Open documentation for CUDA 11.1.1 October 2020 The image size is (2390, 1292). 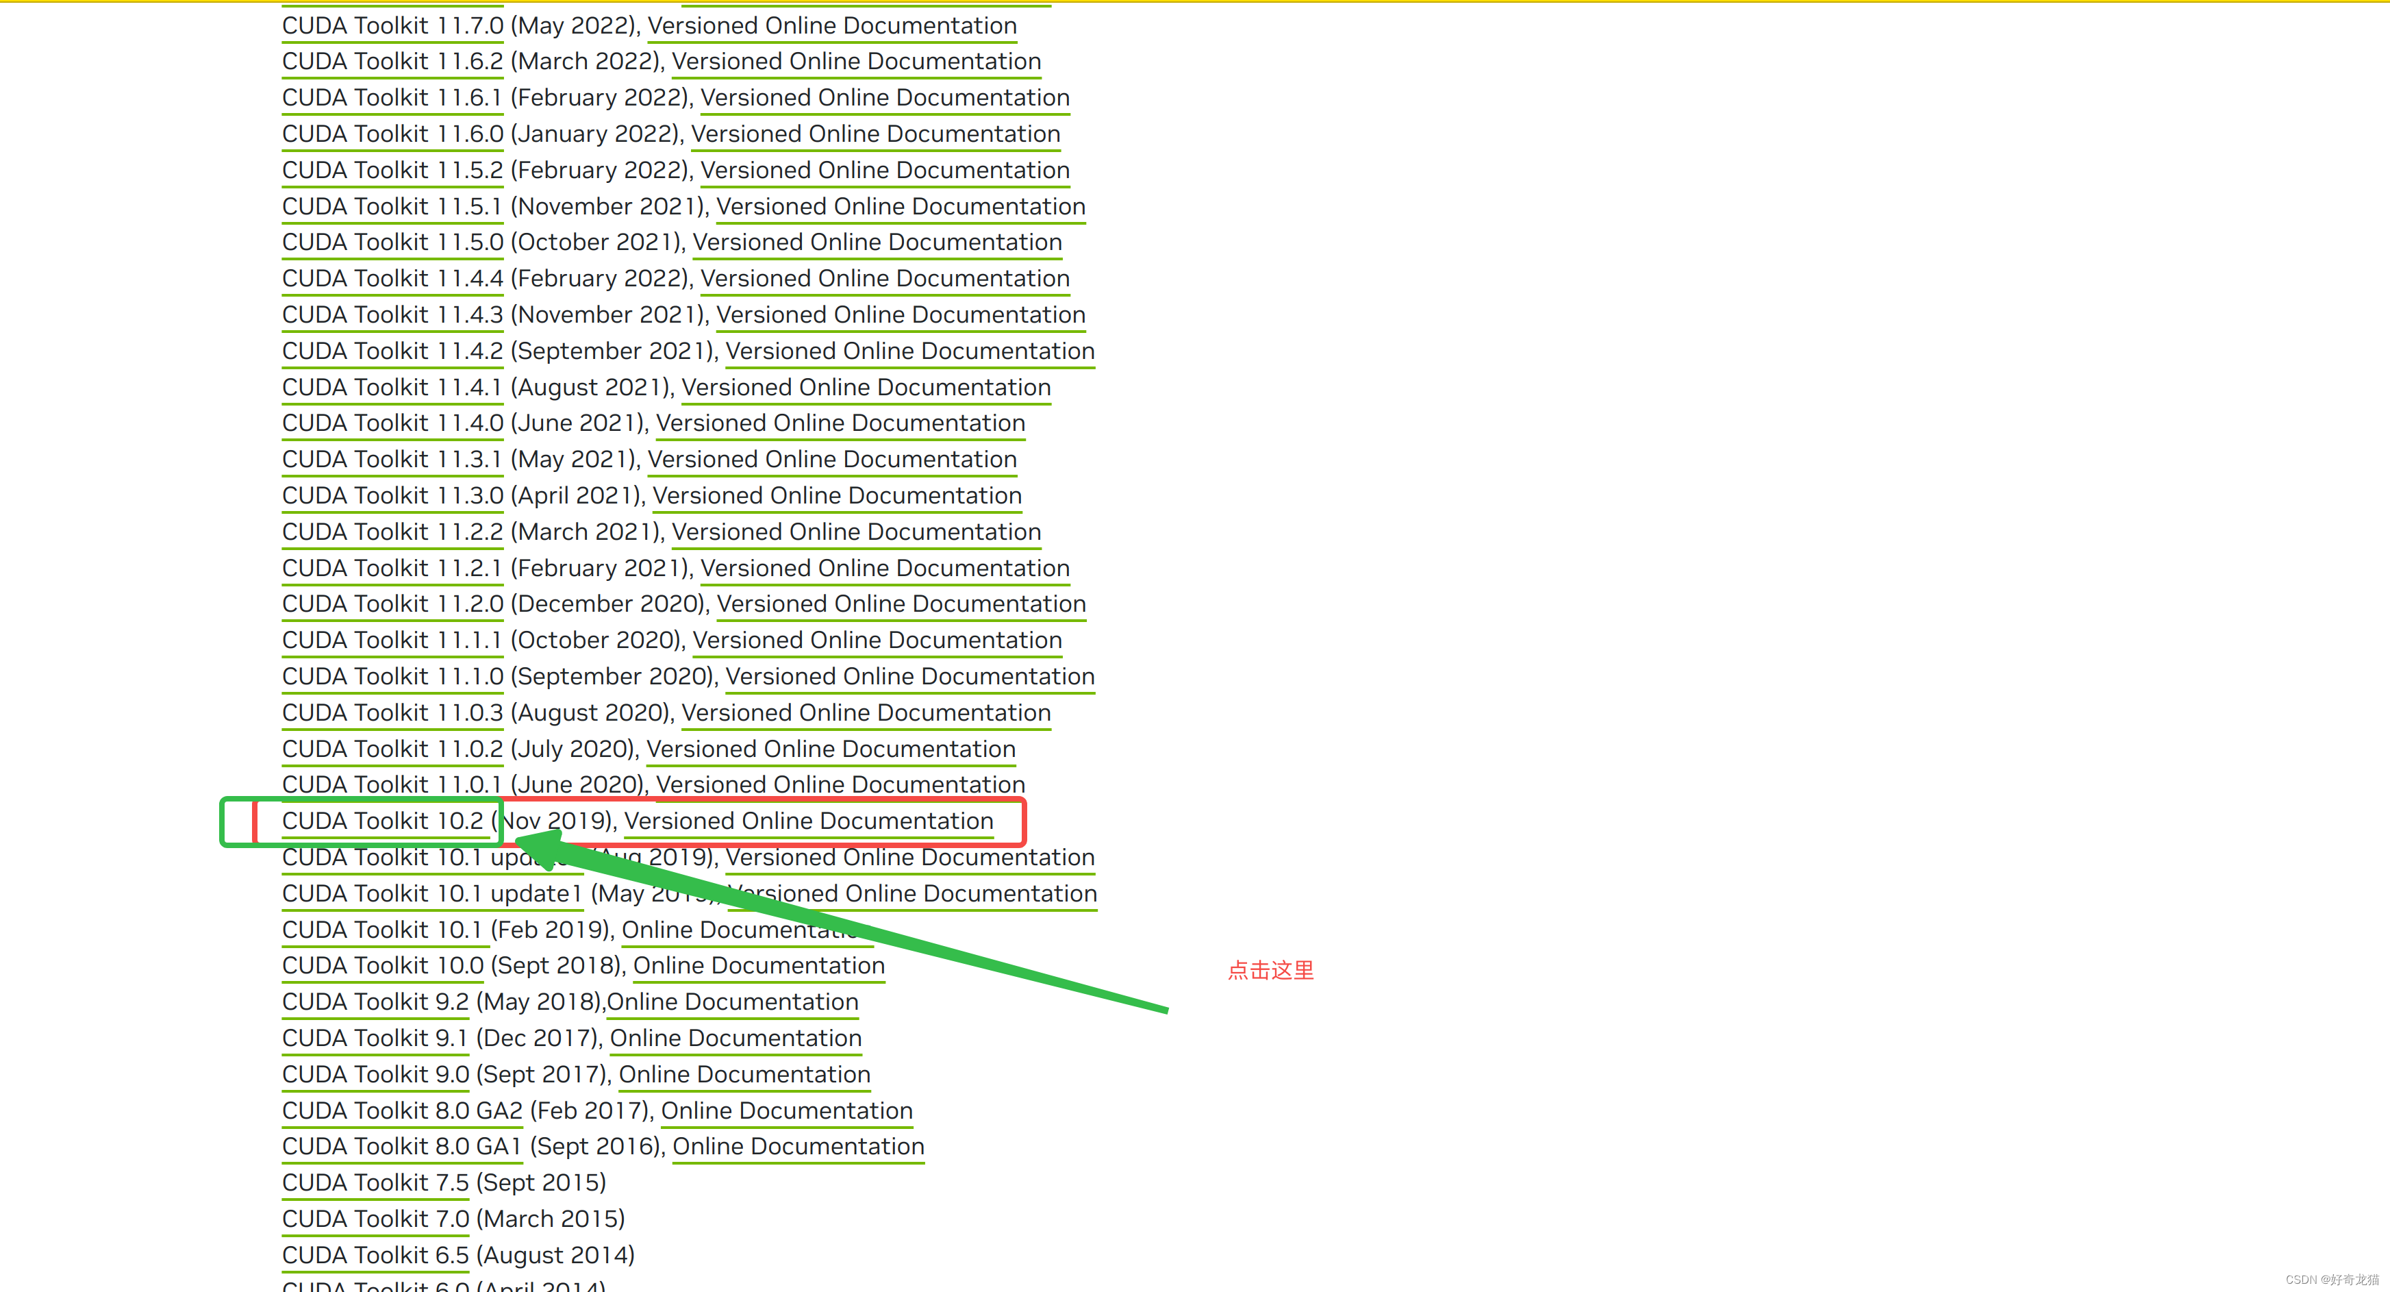coord(878,641)
